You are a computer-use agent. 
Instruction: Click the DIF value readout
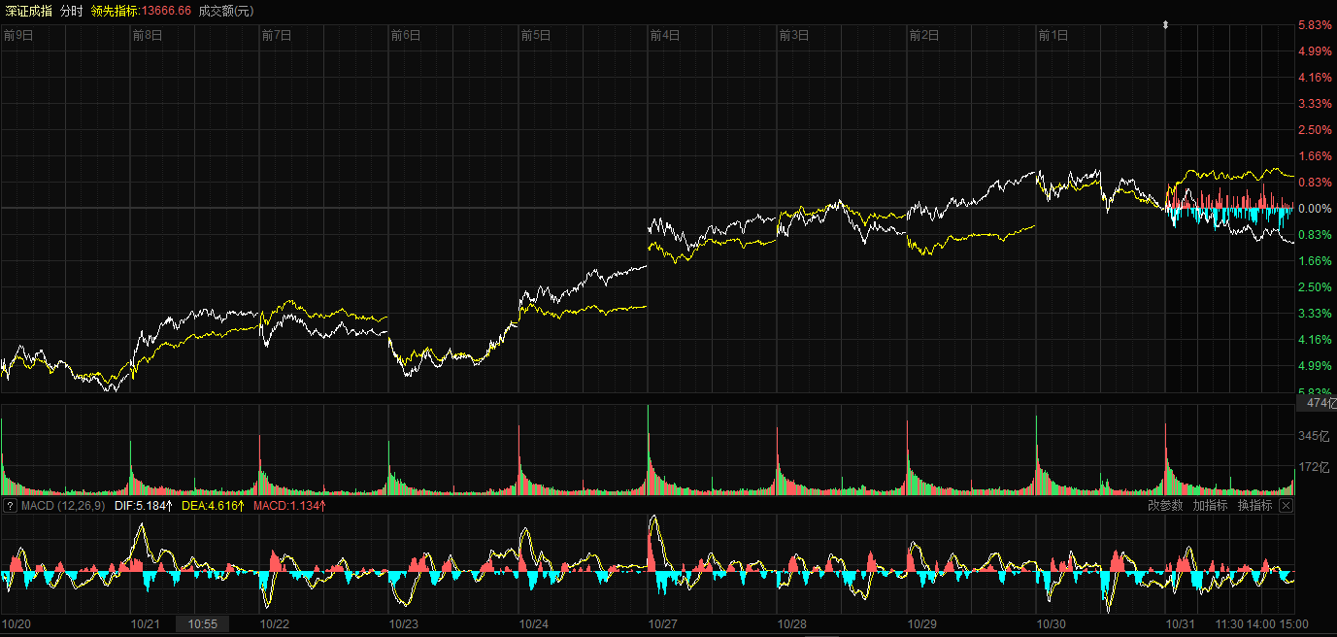(x=143, y=506)
